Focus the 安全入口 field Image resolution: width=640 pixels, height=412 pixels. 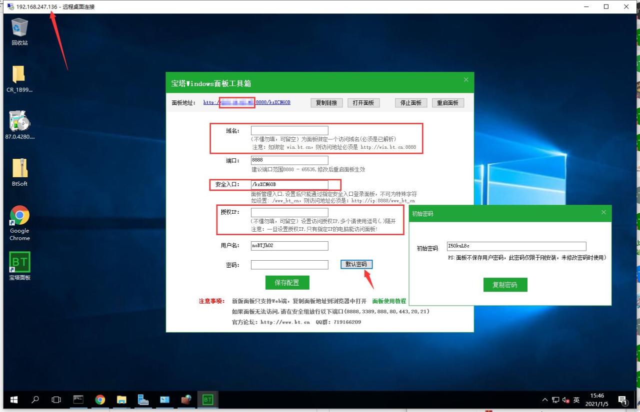click(x=289, y=185)
